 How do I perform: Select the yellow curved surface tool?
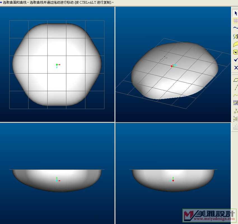click(235, 44)
